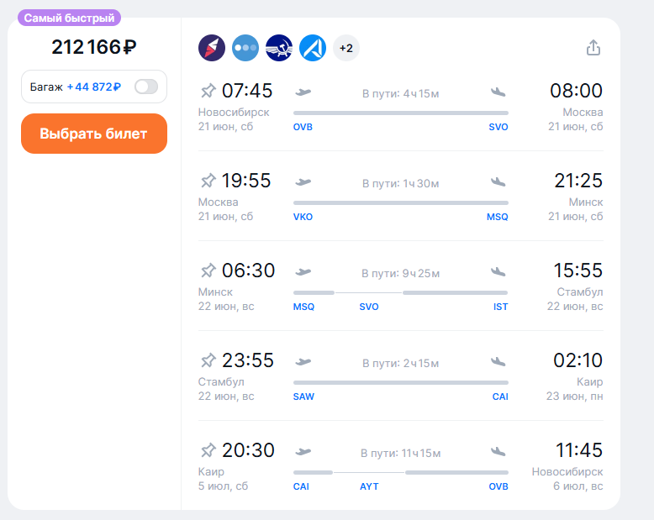654x520 pixels.
Task: Pin the 07:45 Novosibirsk–Moscow flight
Action: point(208,91)
